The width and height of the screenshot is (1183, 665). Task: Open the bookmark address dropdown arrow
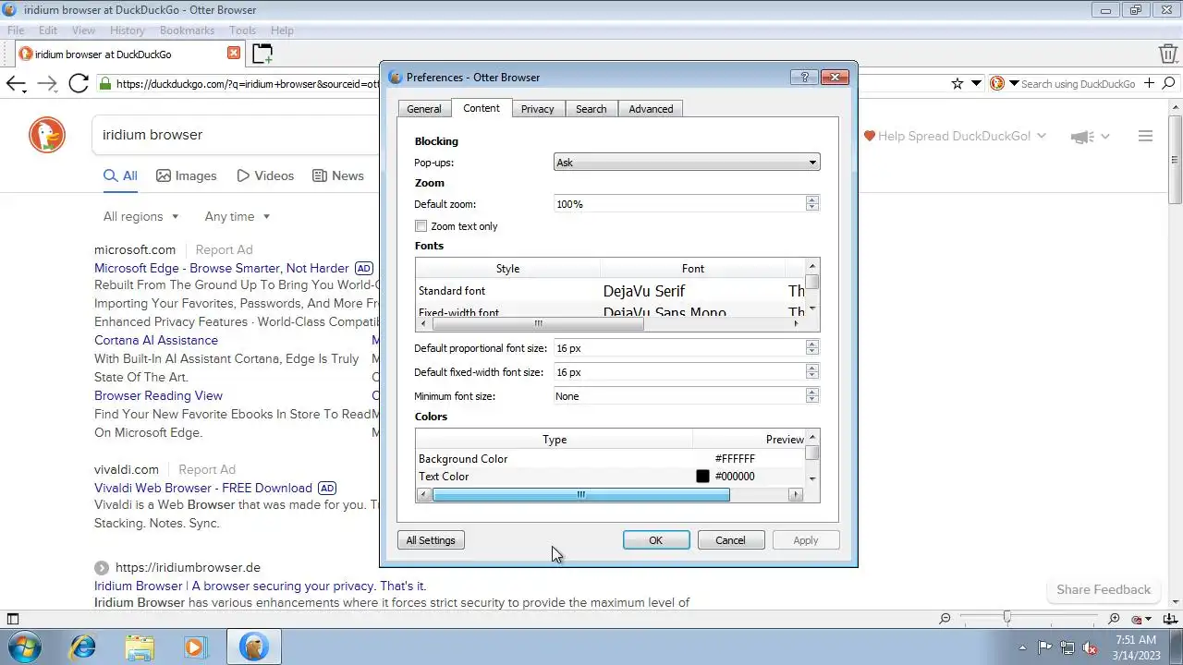click(x=977, y=84)
